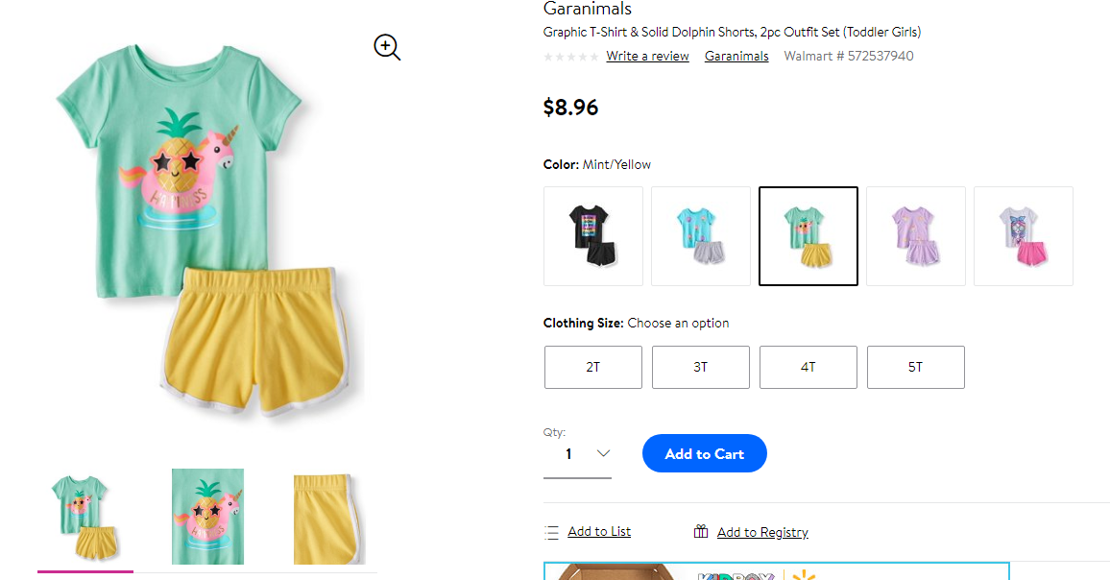The height and width of the screenshot is (580, 1110).
Task: View the shirt graphic close-up thumbnail
Action: [x=207, y=517]
